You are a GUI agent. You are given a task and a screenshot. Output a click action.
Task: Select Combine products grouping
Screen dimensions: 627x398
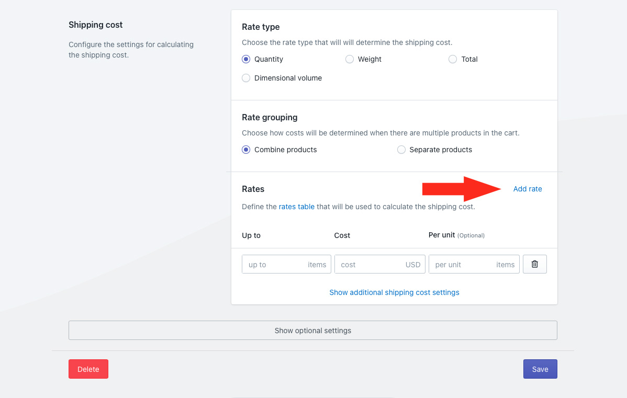(245, 150)
